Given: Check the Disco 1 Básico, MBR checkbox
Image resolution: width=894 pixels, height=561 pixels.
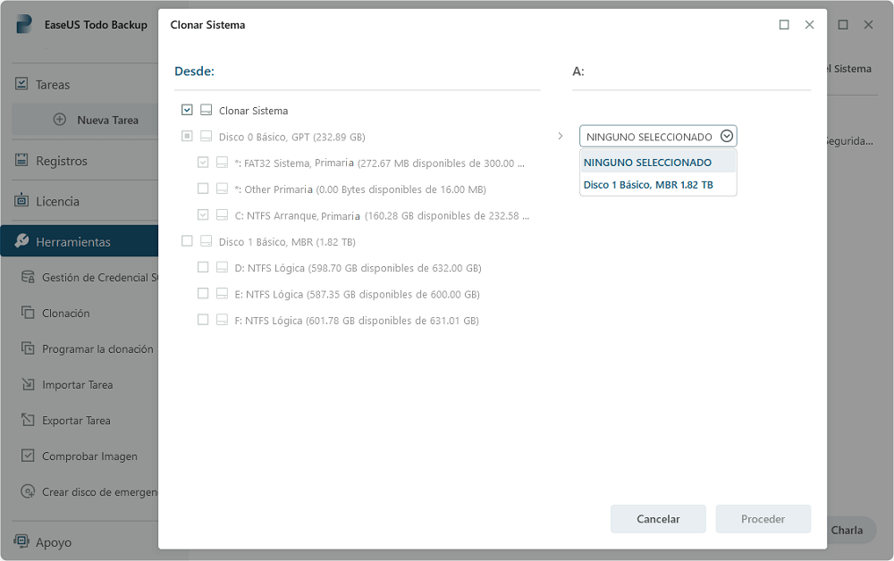Looking at the screenshot, I should pos(187,241).
